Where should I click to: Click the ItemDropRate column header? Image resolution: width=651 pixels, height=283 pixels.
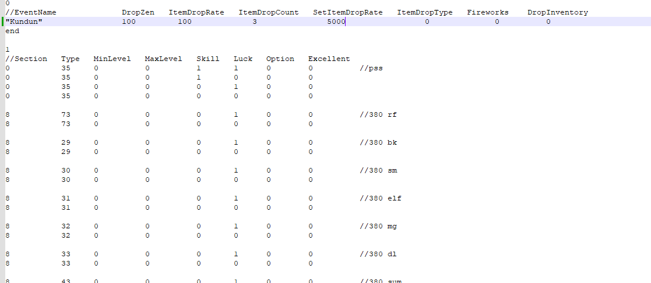[196, 12]
